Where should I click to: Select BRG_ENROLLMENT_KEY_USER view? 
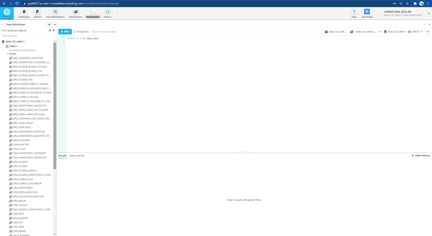click(x=29, y=114)
